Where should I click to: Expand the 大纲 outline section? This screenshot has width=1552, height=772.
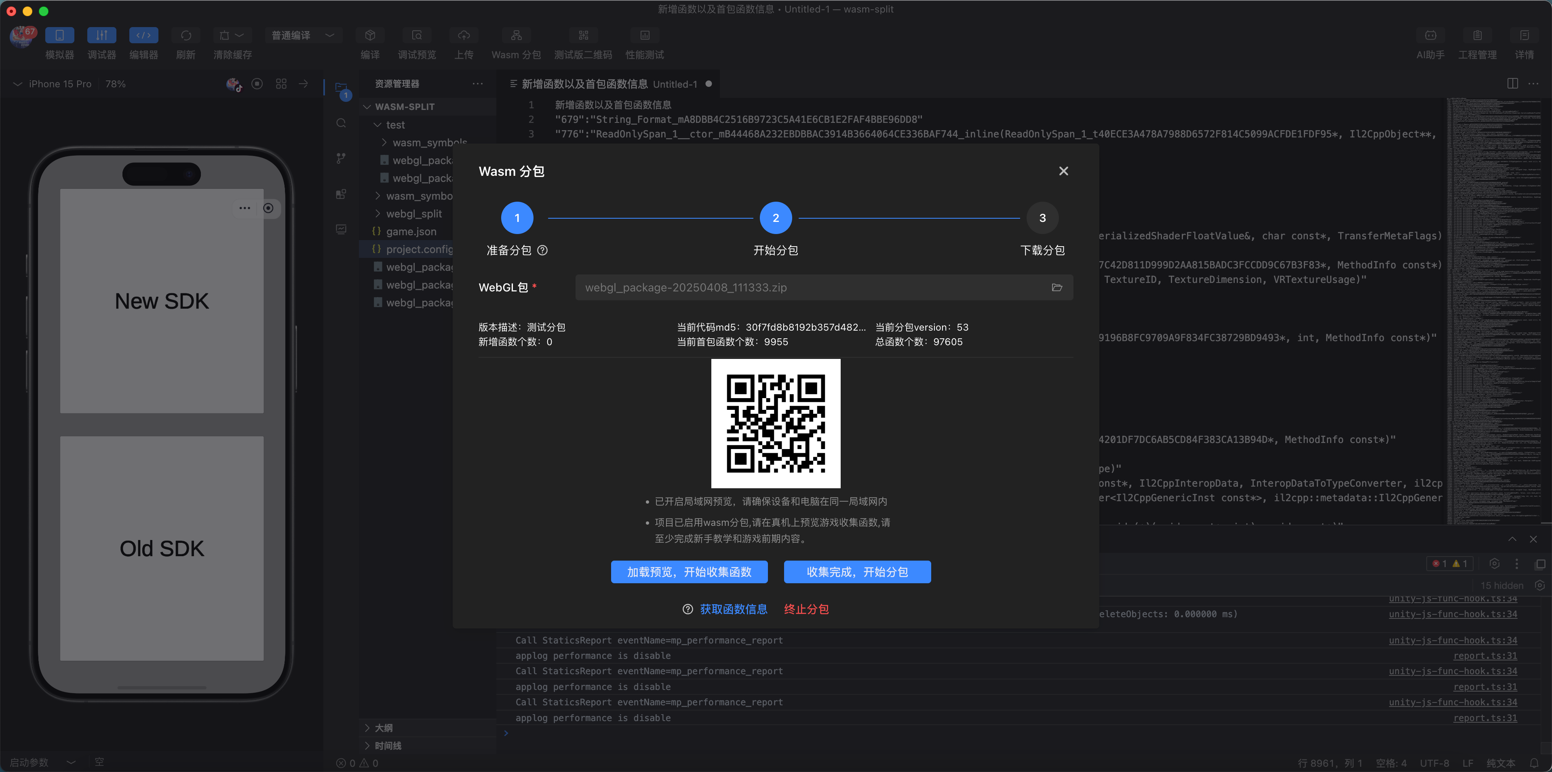[428, 728]
